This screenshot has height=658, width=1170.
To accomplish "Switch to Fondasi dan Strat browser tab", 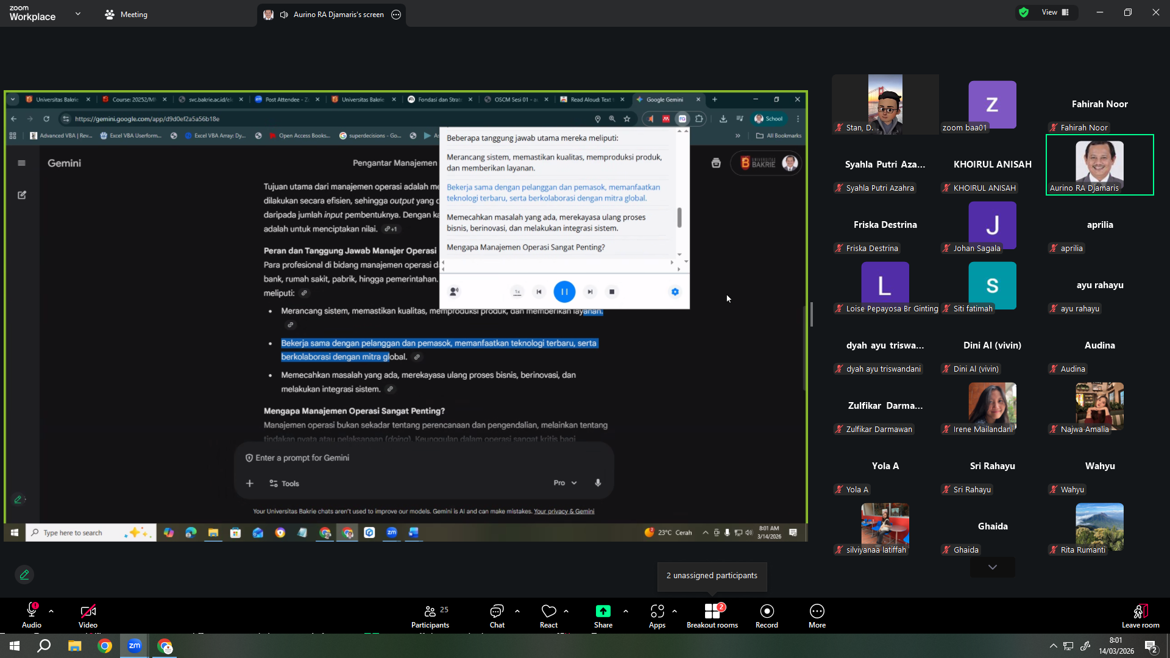I will [x=439, y=99].
